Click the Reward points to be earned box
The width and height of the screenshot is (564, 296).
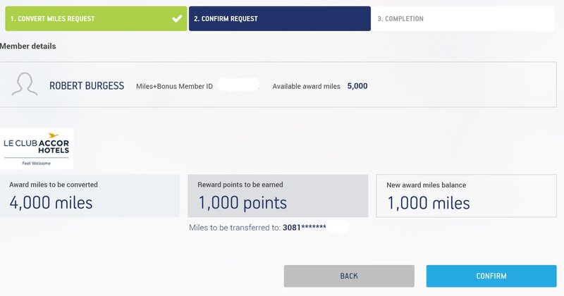tap(278, 196)
